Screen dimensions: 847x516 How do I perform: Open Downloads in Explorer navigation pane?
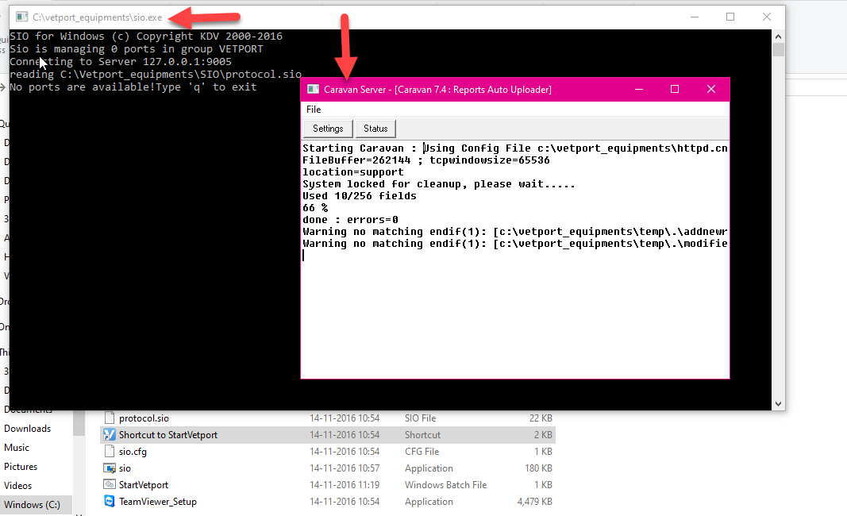(28, 429)
